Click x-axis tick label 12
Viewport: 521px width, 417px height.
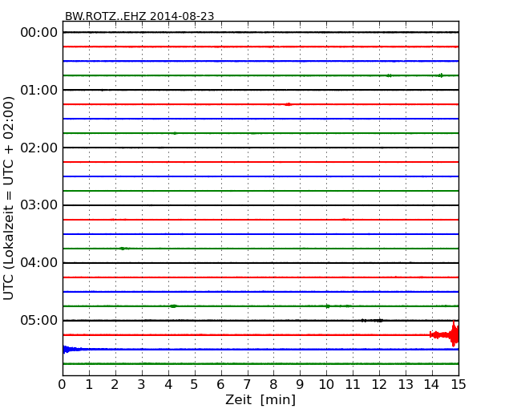tap(379, 385)
